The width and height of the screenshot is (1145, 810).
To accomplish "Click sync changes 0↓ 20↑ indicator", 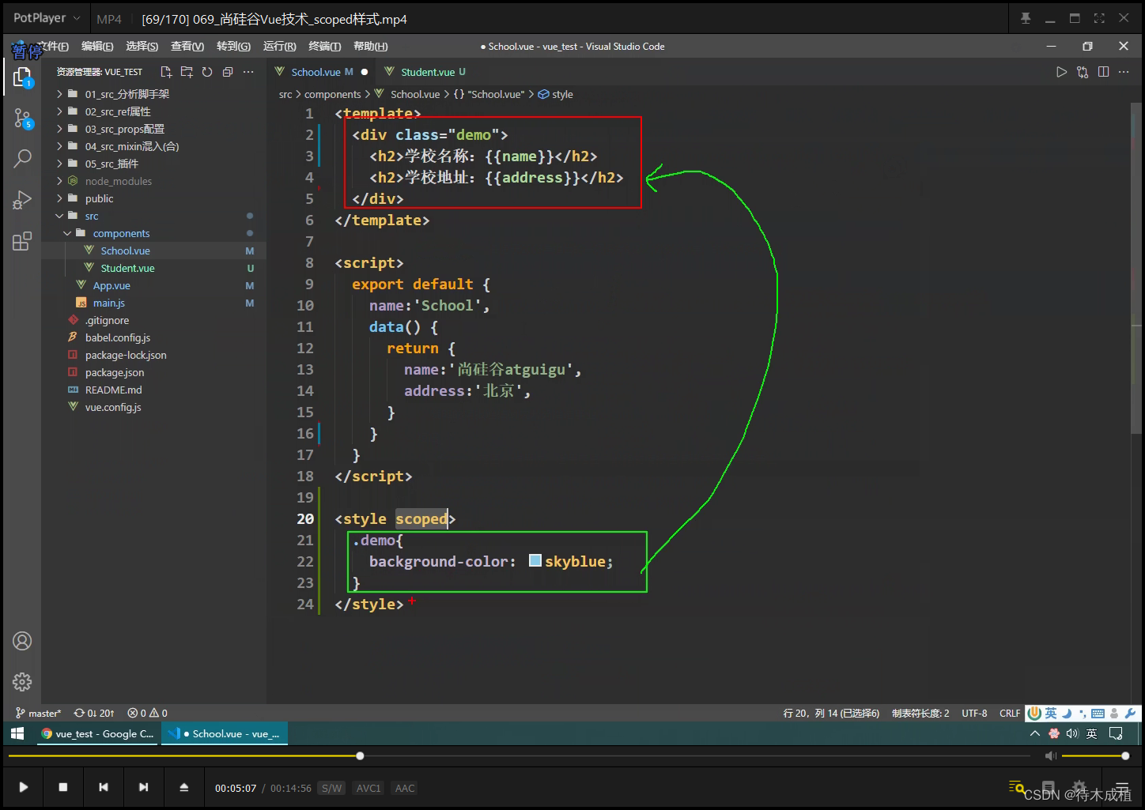I will [94, 713].
